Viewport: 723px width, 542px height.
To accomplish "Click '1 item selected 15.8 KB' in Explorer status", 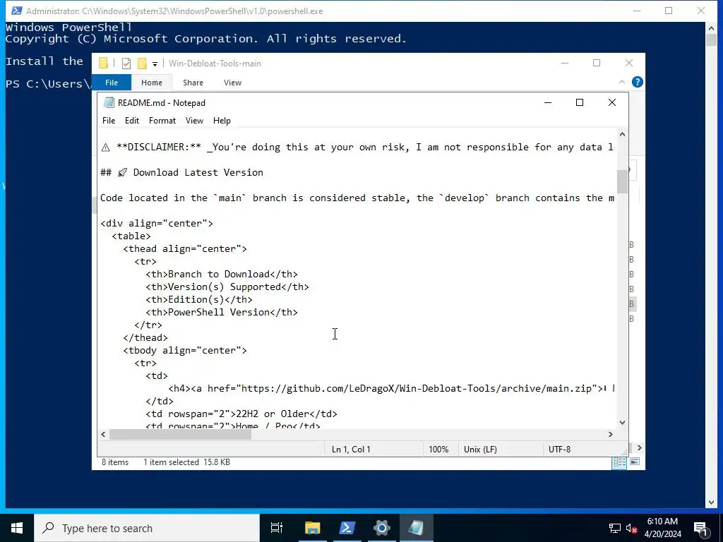I will pyautogui.click(x=186, y=462).
